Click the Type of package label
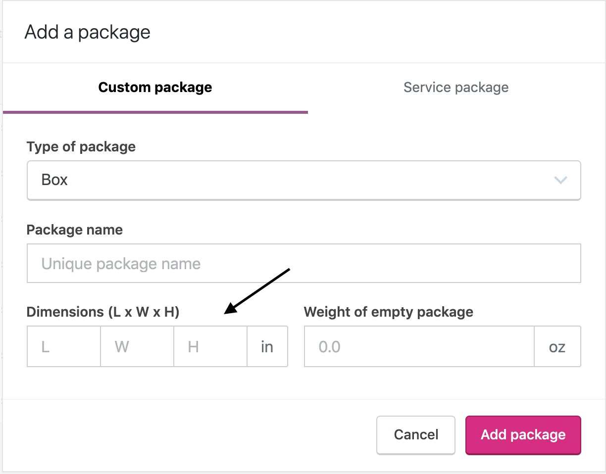Image resolution: width=606 pixels, height=474 pixels. (81, 146)
